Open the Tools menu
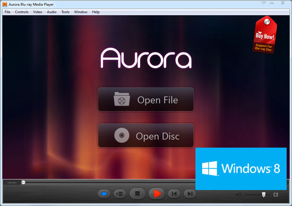 pos(65,12)
